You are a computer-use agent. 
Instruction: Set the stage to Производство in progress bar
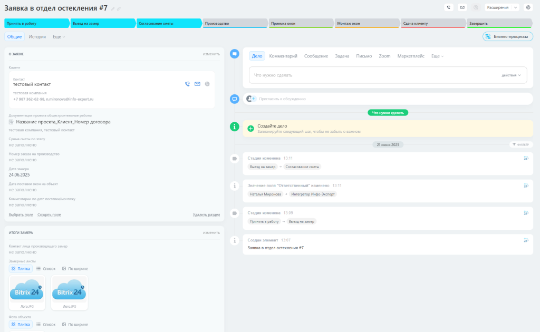click(x=234, y=24)
